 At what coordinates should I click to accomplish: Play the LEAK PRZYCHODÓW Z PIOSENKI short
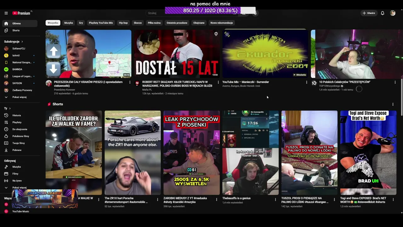tap(191, 153)
